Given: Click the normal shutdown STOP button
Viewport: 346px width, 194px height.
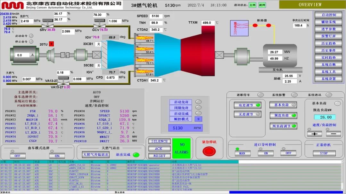Looking at the screenshot, I should coord(324,153).
